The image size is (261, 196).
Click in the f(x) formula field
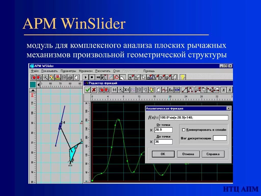click(194, 118)
